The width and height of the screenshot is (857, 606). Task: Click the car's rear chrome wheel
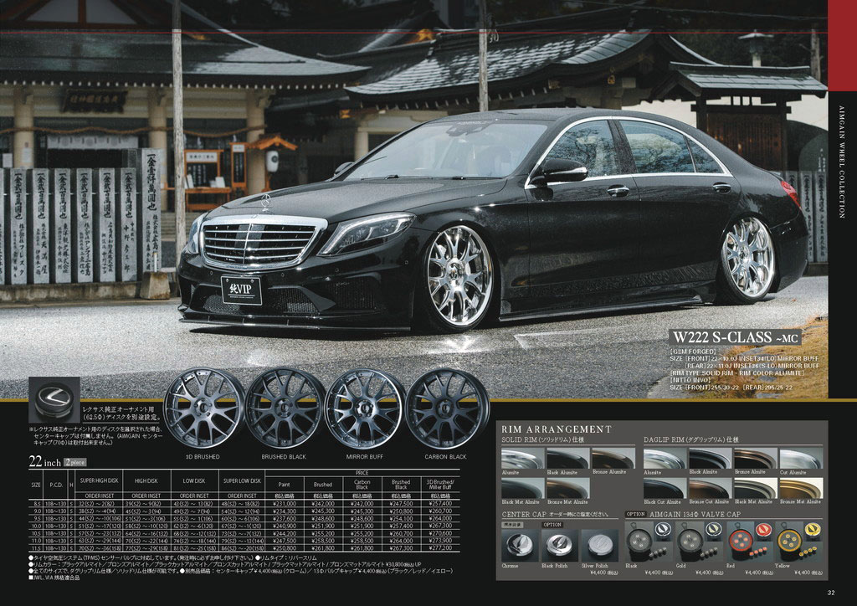747,257
